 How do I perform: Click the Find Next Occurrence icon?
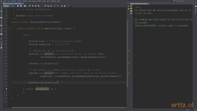[36, 6]
